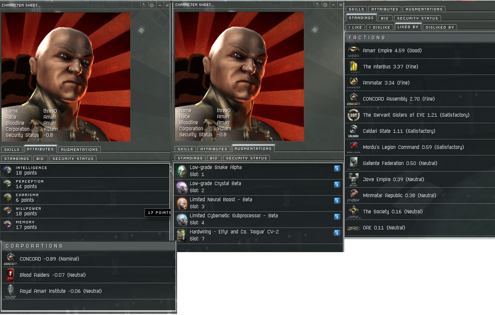
Task: Open Bio tab in left character sheet
Action: 40,159
